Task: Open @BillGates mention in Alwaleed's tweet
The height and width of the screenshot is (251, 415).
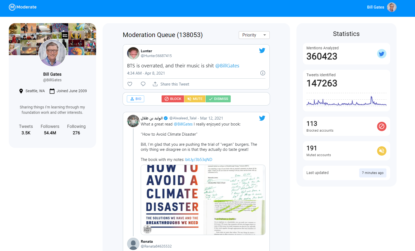Action: [x=183, y=124]
